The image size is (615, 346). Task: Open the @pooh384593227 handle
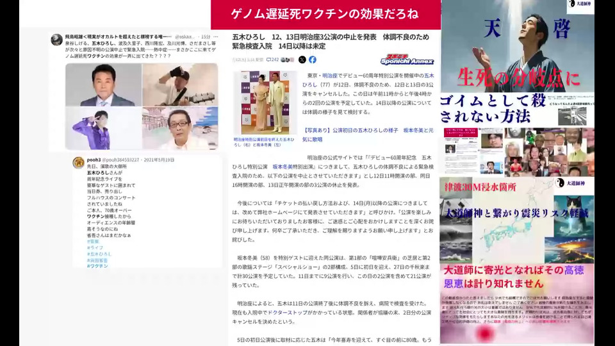tap(120, 160)
